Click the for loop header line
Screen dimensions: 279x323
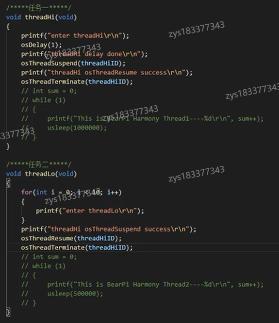[71, 192]
